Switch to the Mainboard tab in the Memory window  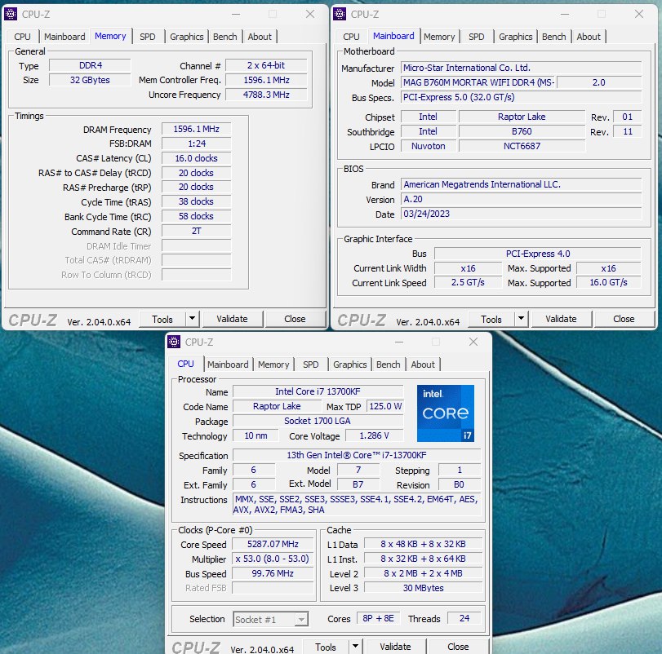[x=64, y=37]
